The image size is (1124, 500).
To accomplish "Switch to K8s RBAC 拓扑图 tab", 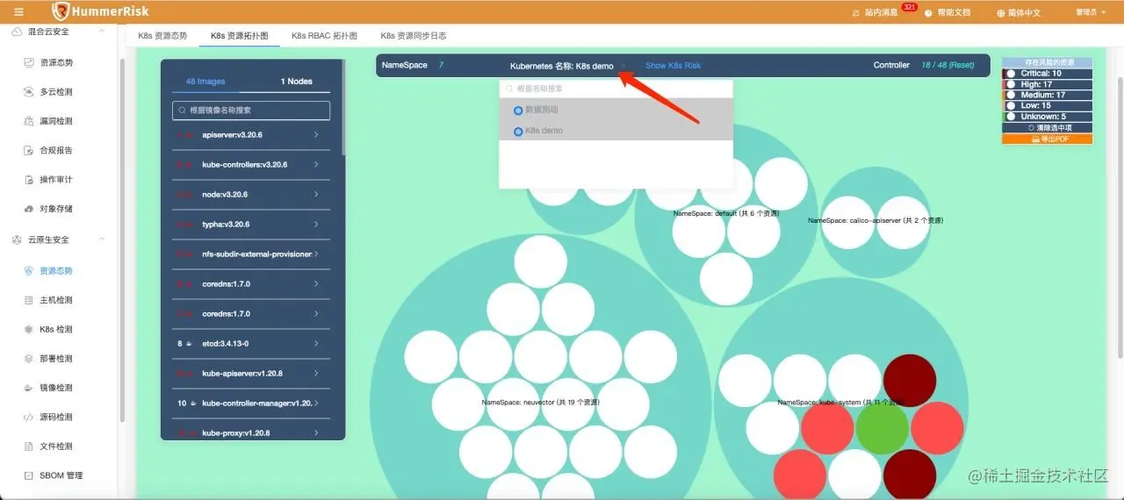I will [325, 36].
